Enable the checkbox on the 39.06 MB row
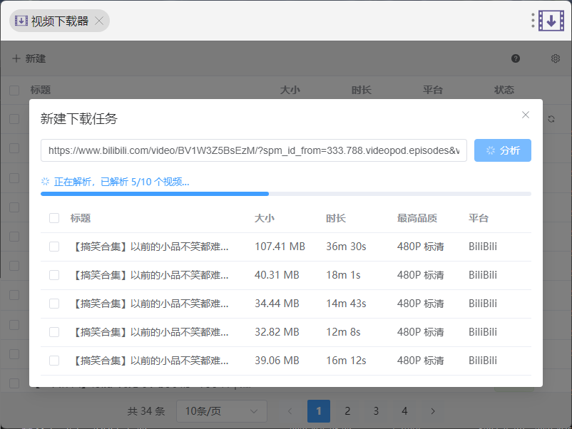Viewport: 572px width, 429px height. pos(54,361)
